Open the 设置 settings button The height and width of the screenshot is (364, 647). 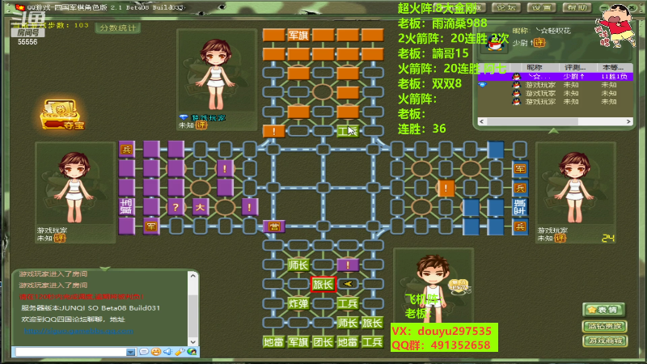pyautogui.click(x=541, y=7)
